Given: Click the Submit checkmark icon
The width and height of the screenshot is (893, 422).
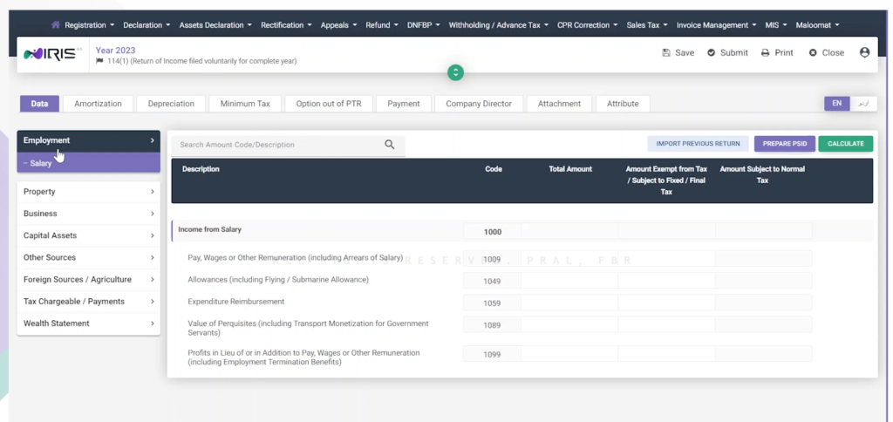Looking at the screenshot, I should click(x=712, y=53).
